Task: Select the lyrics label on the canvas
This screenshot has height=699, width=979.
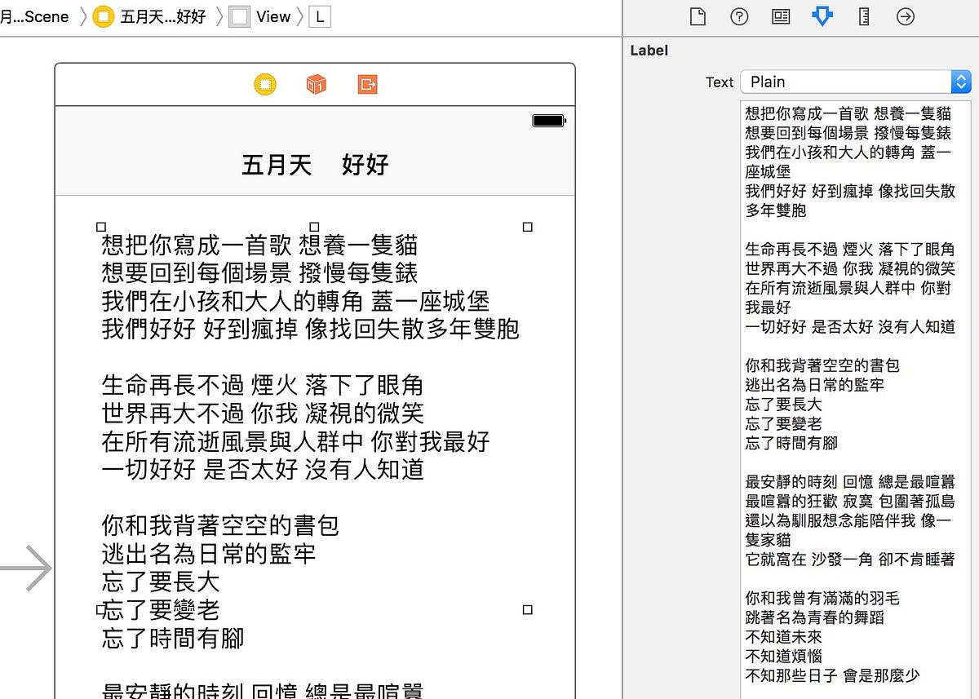Action: pyautogui.click(x=310, y=408)
